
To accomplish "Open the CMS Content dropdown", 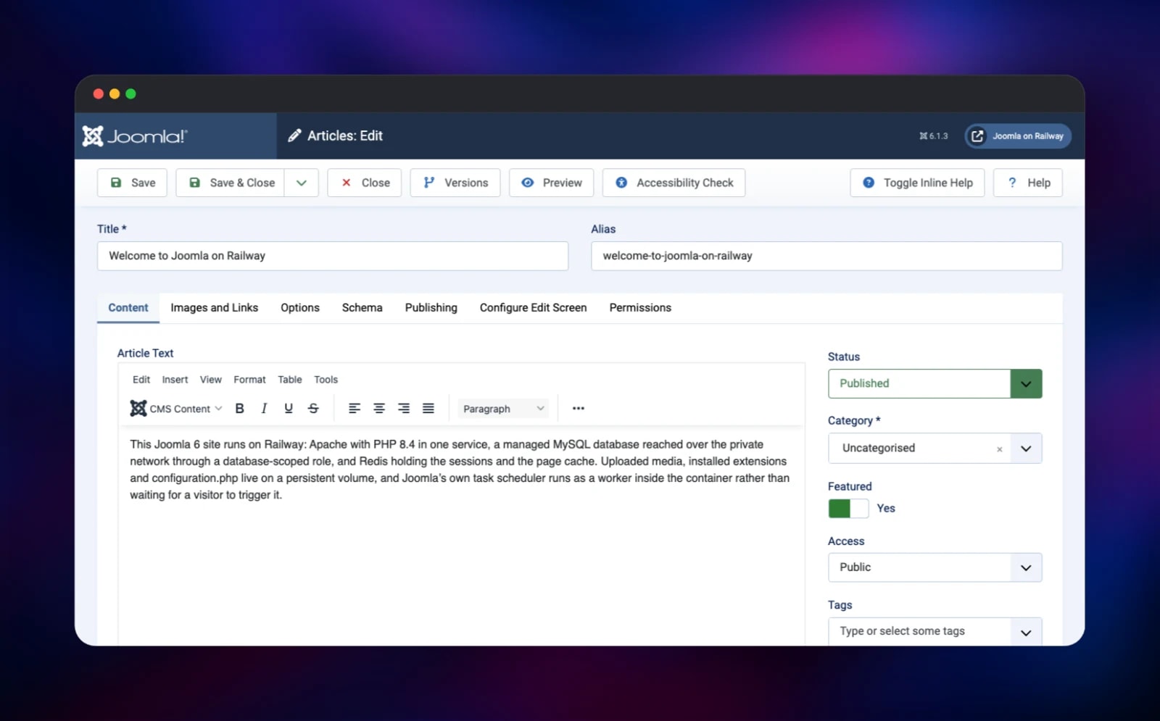I will (x=176, y=409).
